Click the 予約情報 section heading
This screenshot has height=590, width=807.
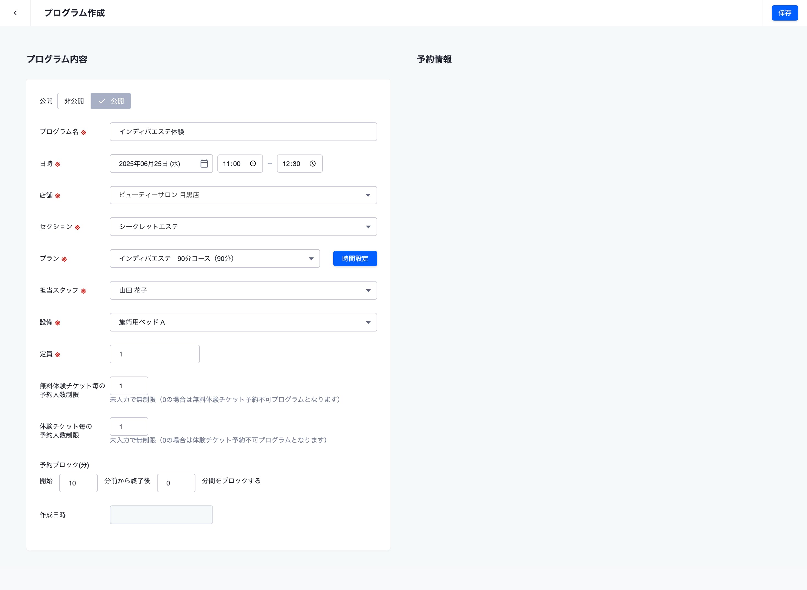[x=435, y=59]
